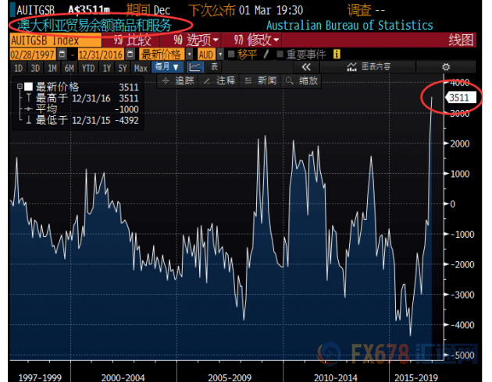Click the yellow info icon

click(337, 54)
